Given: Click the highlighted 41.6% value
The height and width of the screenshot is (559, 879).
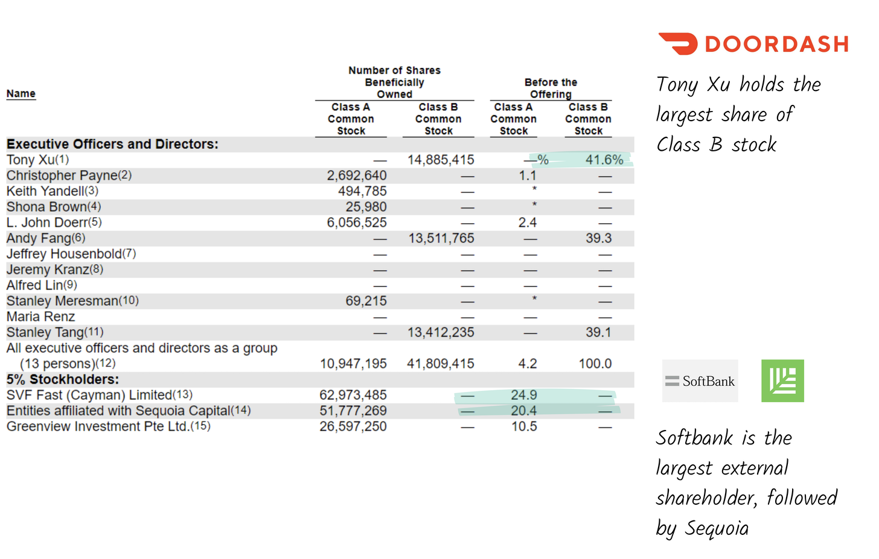Looking at the screenshot, I should [604, 160].
